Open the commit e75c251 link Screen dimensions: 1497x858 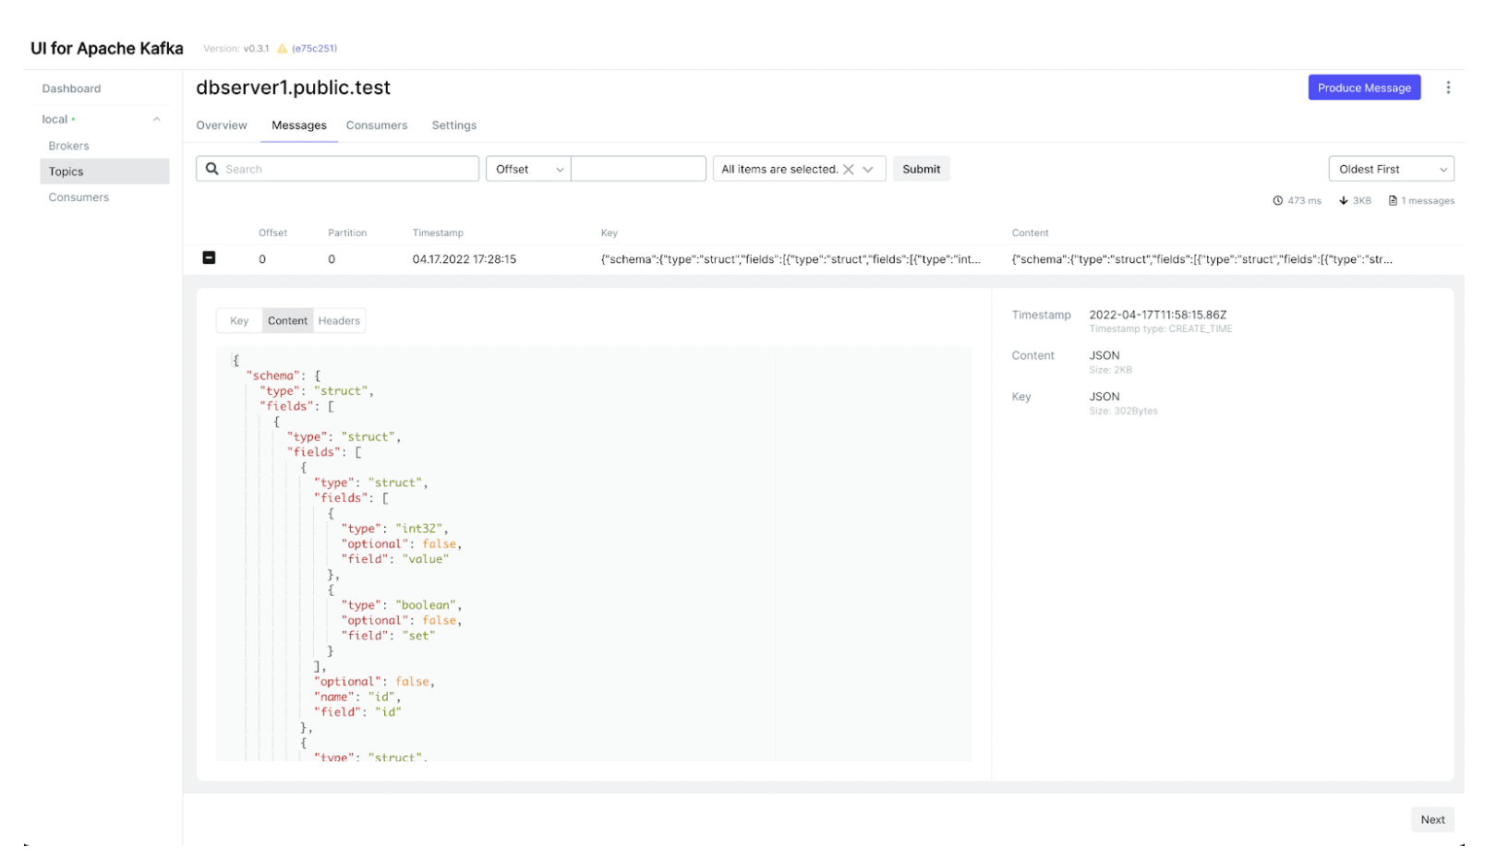click(x=314, y=49)
